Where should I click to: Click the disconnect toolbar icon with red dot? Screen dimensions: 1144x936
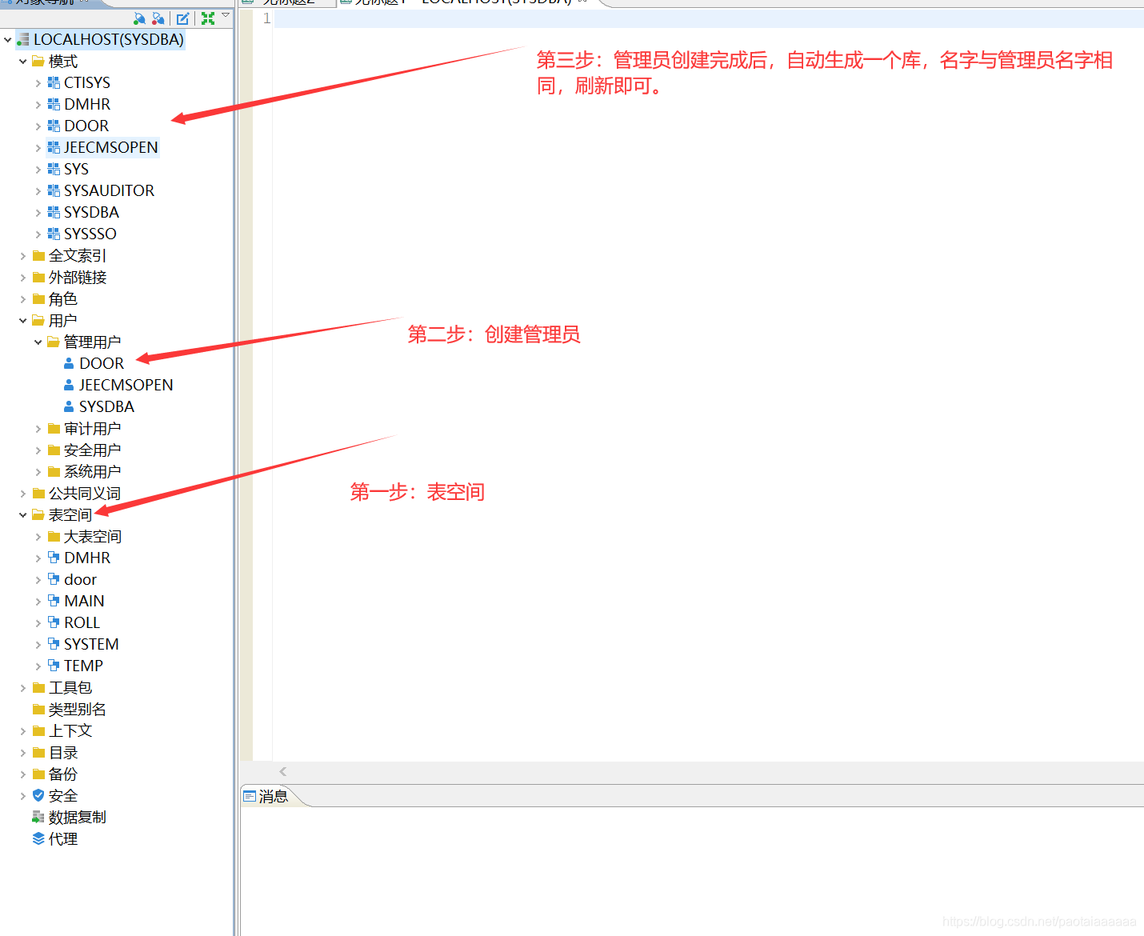158,18
